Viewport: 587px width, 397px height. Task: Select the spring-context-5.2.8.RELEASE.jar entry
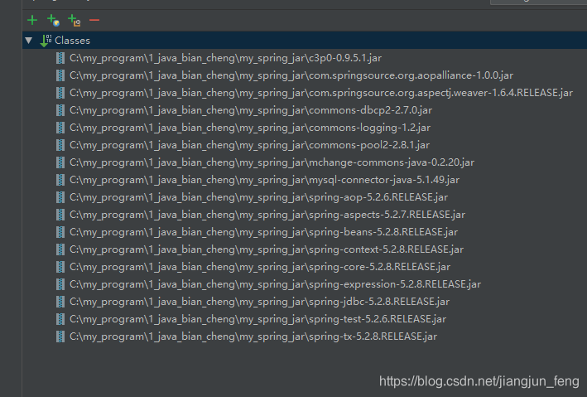pyautogui.click(x=267, y=249)
